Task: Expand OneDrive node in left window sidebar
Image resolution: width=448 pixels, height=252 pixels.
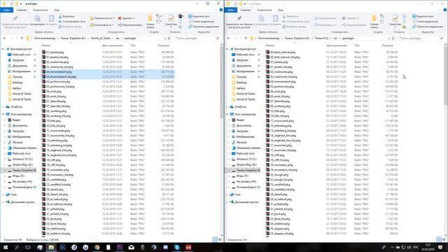Action: pos(3,107)
